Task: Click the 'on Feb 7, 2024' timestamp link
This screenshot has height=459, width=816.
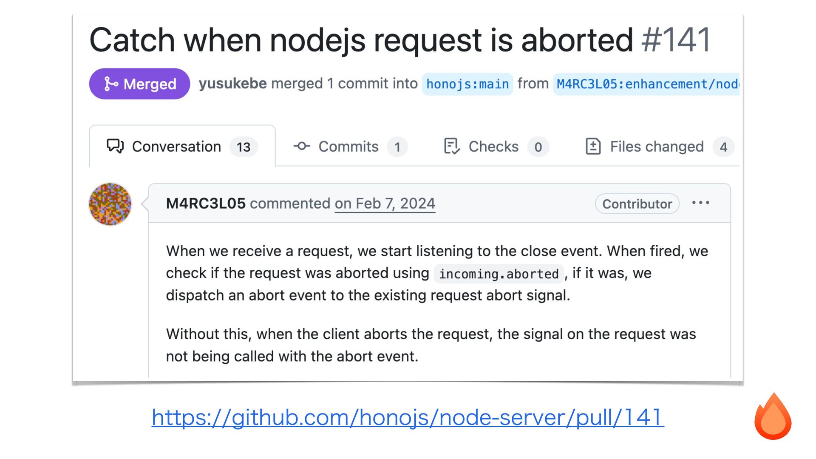Action: (385, 204)
